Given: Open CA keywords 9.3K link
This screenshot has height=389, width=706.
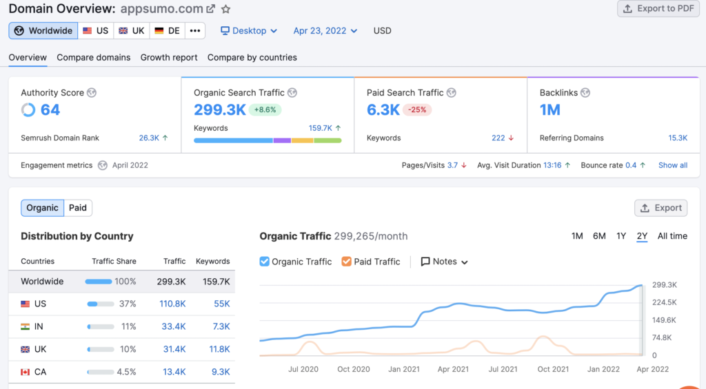Looking at the screenshot, I should click(221, 372).
